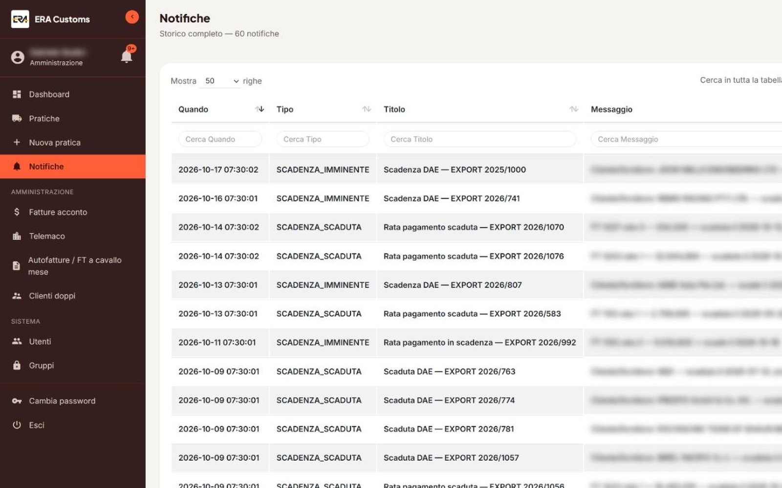Select row Scaduta DAE — EXPORT 2026/781

[477, 428]
